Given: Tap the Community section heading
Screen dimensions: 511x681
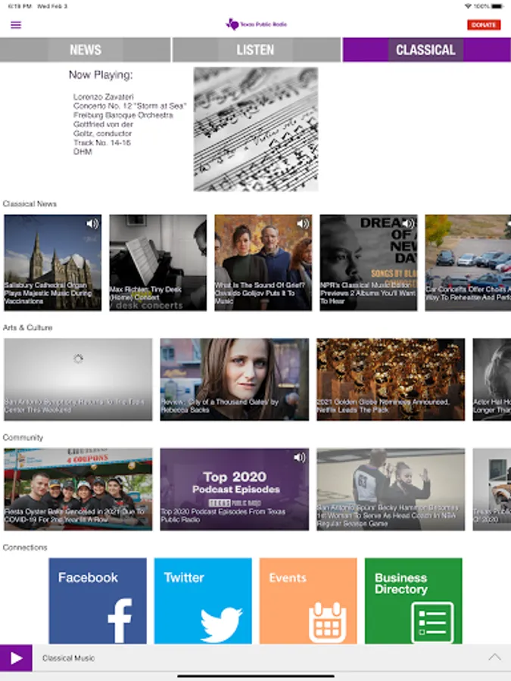Looking at the screenshot, I should 23,437.
